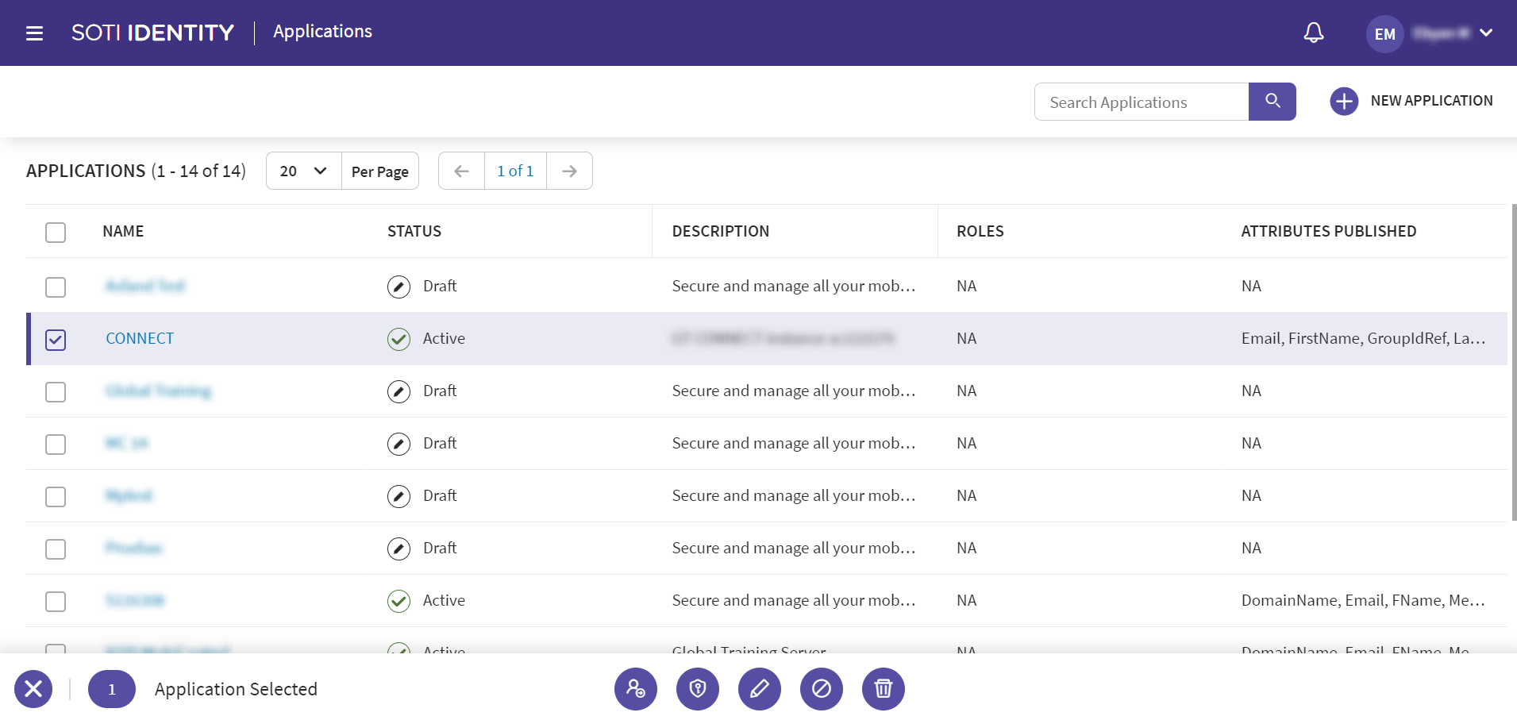Check the checkbox in the seventh table row
Viewport: 1517px width, 720px height.
pos(56,601)
